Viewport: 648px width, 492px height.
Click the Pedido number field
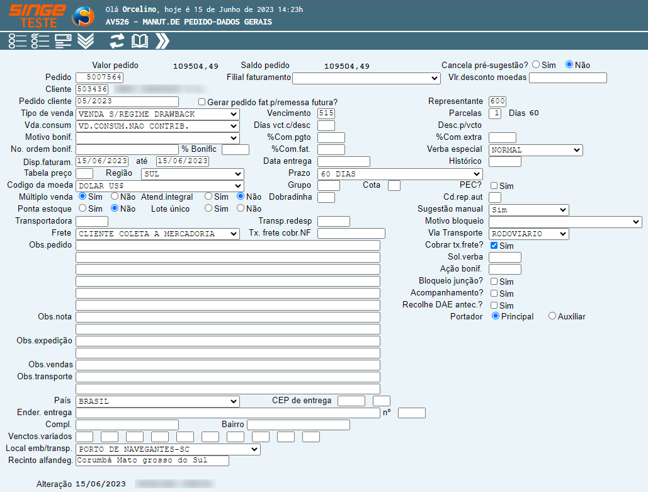(x=99, y=77)
